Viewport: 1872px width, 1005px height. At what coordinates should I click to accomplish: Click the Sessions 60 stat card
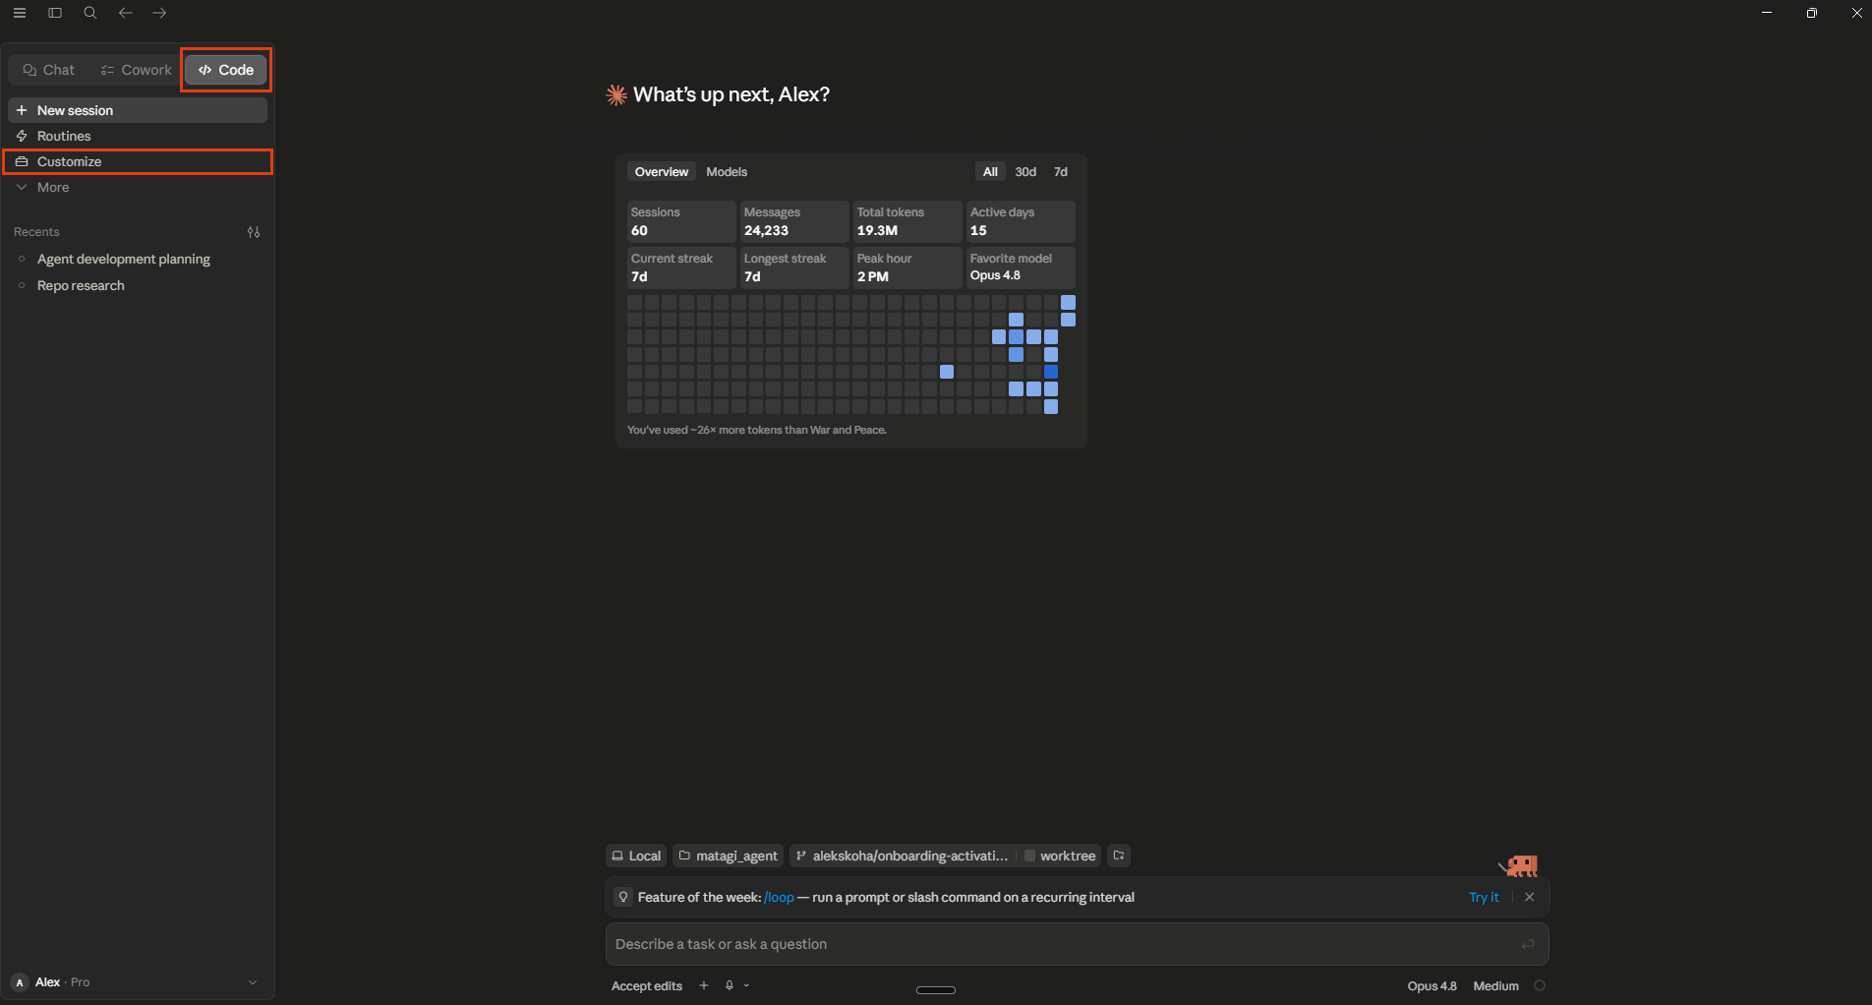tap(681, 221)
